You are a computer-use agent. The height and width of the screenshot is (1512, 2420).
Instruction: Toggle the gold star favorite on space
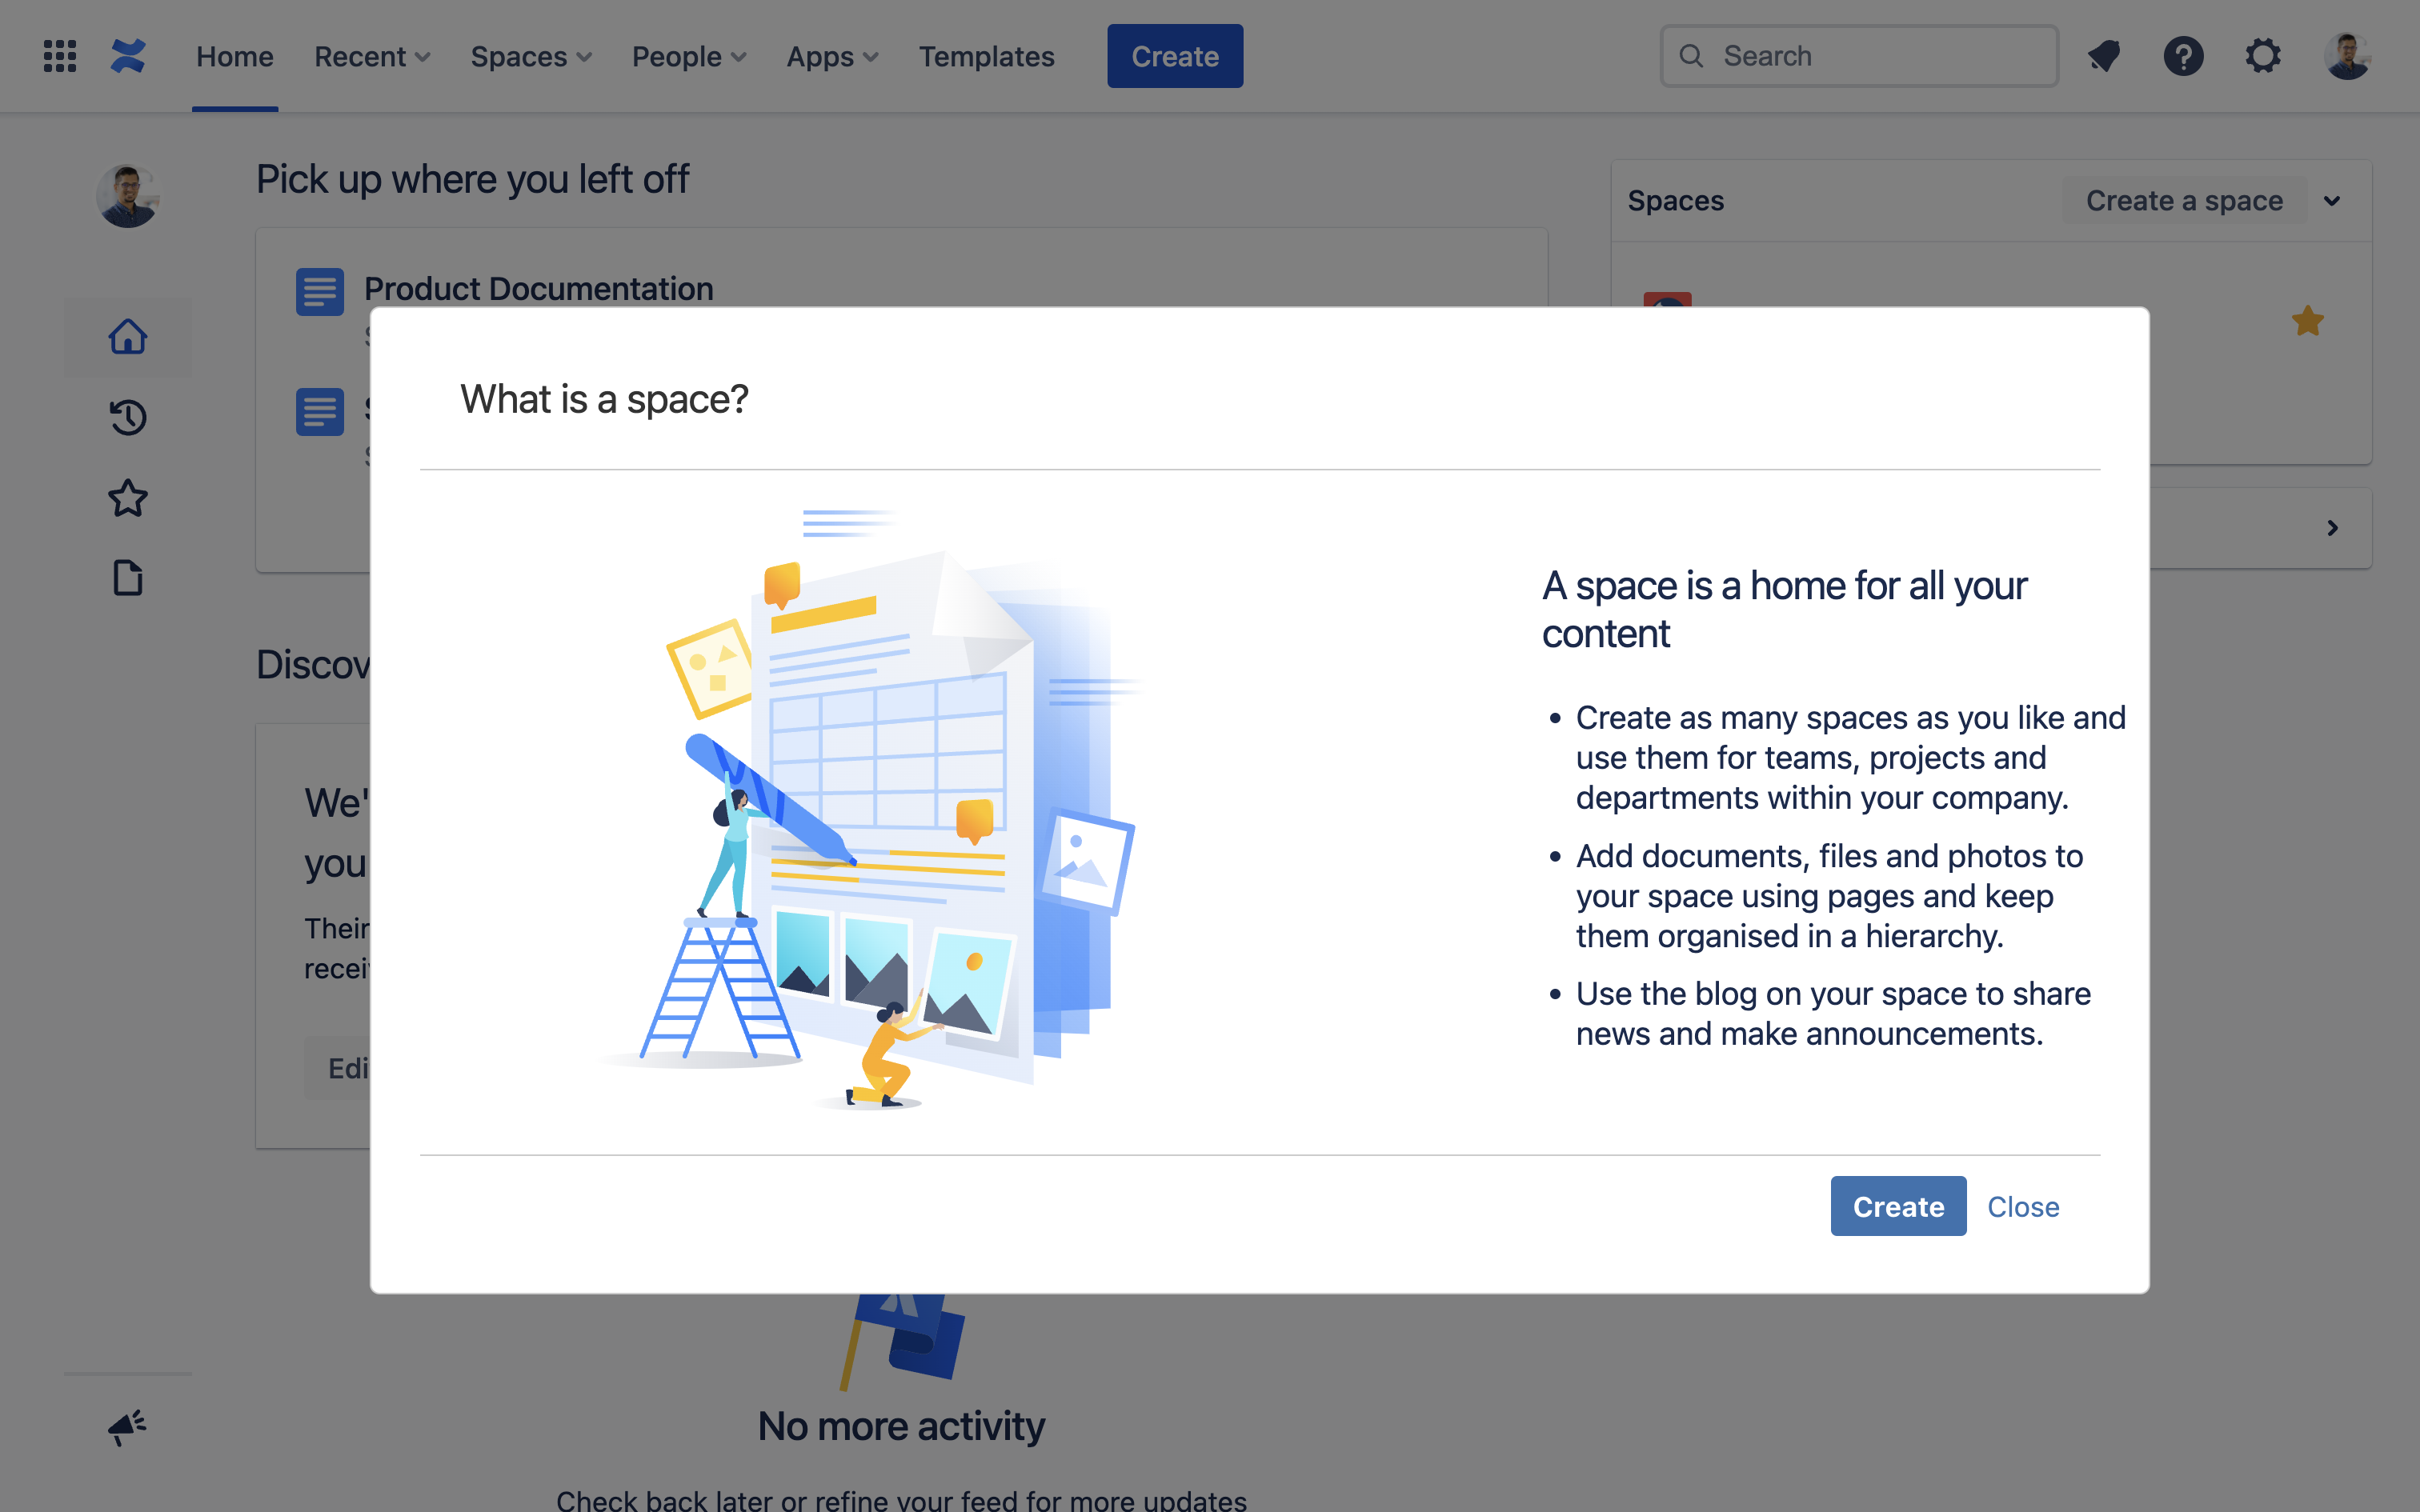[x=2307, y=321]
